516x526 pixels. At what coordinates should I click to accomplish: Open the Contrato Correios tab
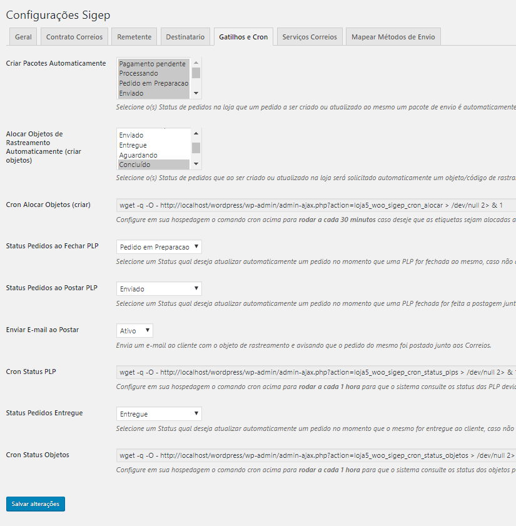(74, 37)
